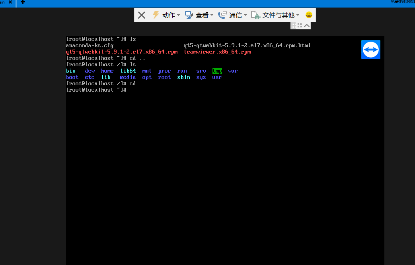Click the opt directory name

[147, 77]
